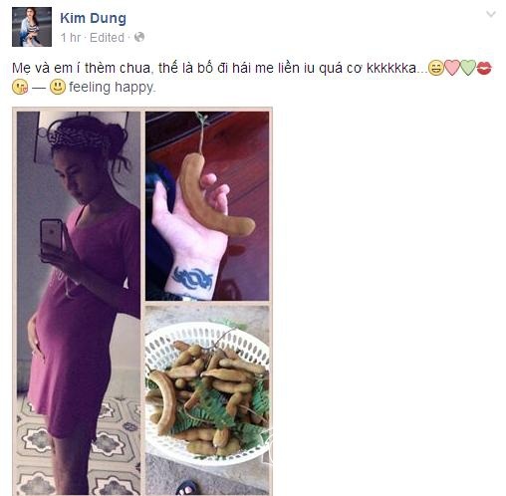Click the smiley feeling happy icon

pyautogui.click(x=58, y=87)
